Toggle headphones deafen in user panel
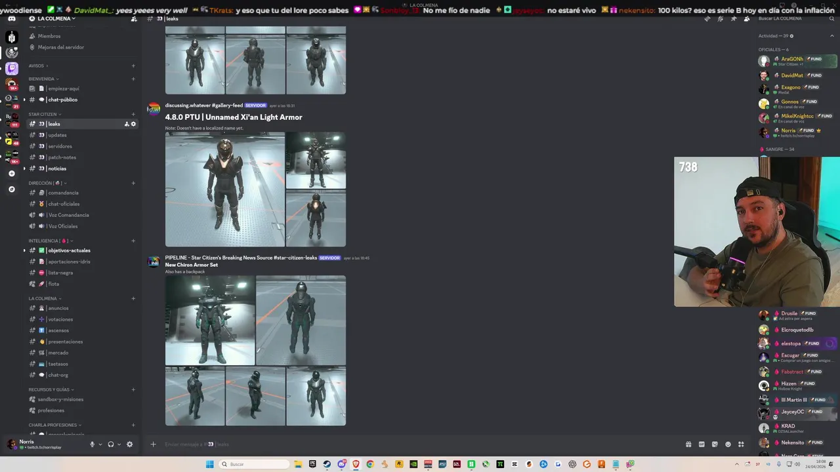Screen dimensions: 840x472 pos(110,444)
